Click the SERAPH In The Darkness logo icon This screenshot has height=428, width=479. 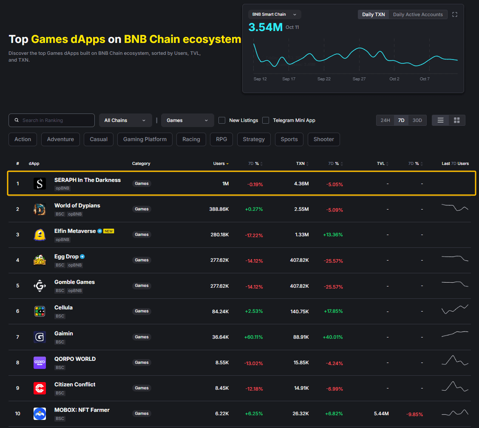pos(40,184)
